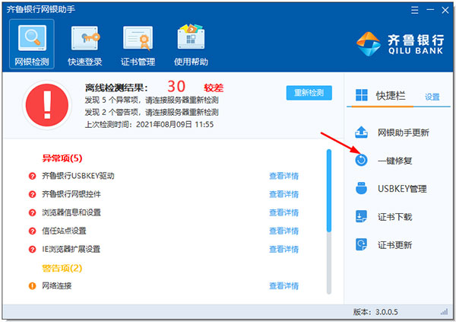This screenshot has width=456, height=322.
Task: Click the signal strength icon in status bar
Action: [444, 312]
